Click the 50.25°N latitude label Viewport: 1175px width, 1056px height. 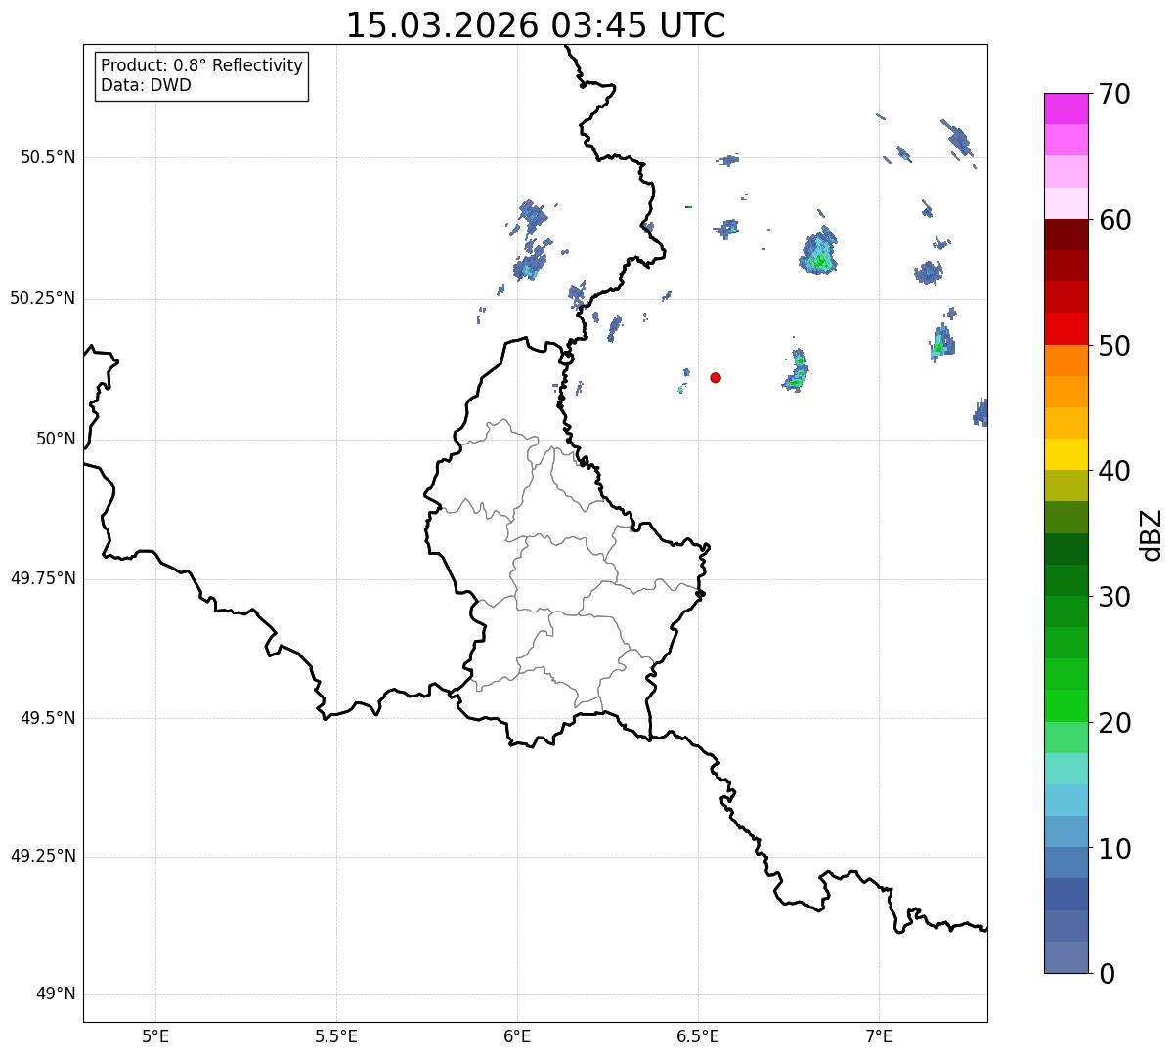[x=43, y=298]
